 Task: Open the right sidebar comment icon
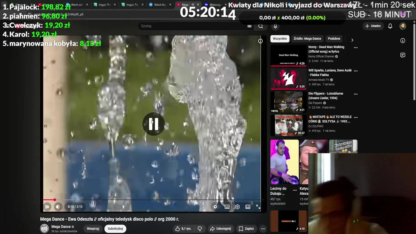click(403, 55)
